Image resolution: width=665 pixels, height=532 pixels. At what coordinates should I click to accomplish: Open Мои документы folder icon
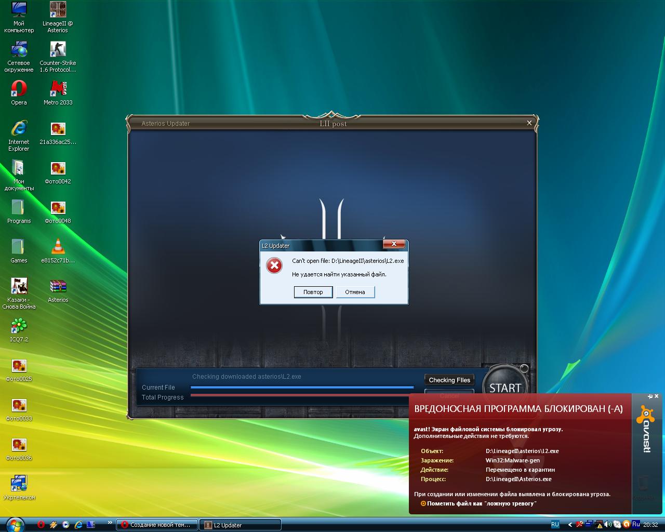click(19, 176)
